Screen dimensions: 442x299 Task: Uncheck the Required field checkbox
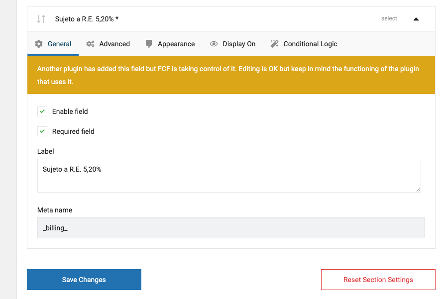(x=42, y=131)
